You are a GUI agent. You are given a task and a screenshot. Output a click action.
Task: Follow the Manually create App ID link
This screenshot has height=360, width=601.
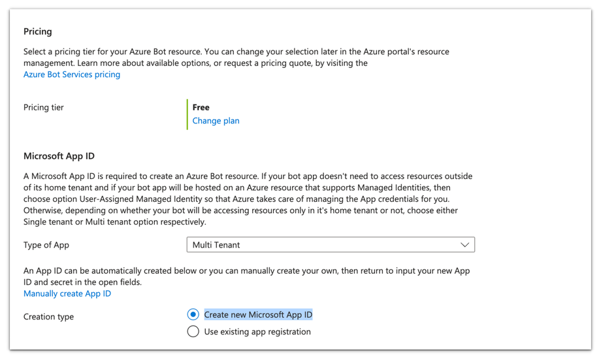(67, 293)
